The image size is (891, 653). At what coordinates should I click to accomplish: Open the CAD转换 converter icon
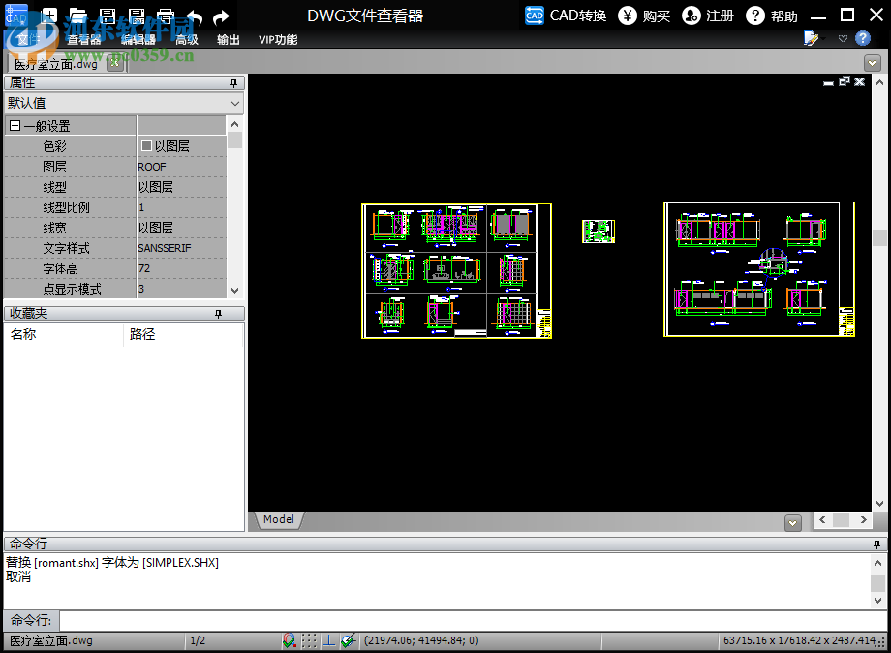pos(535,16)
